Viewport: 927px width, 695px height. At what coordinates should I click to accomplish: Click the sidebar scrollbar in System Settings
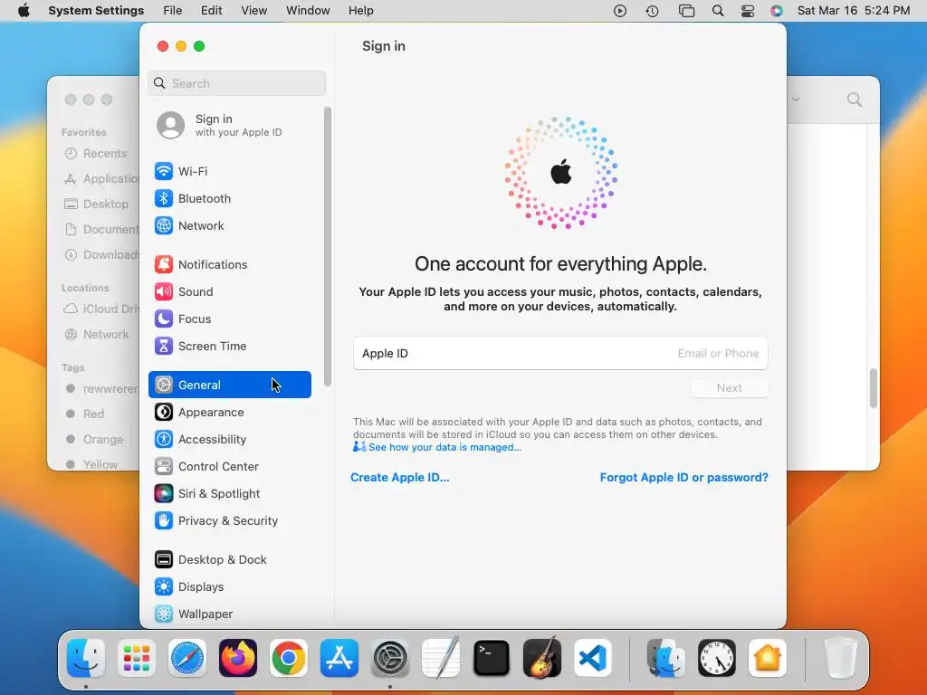tap(328, 247)
